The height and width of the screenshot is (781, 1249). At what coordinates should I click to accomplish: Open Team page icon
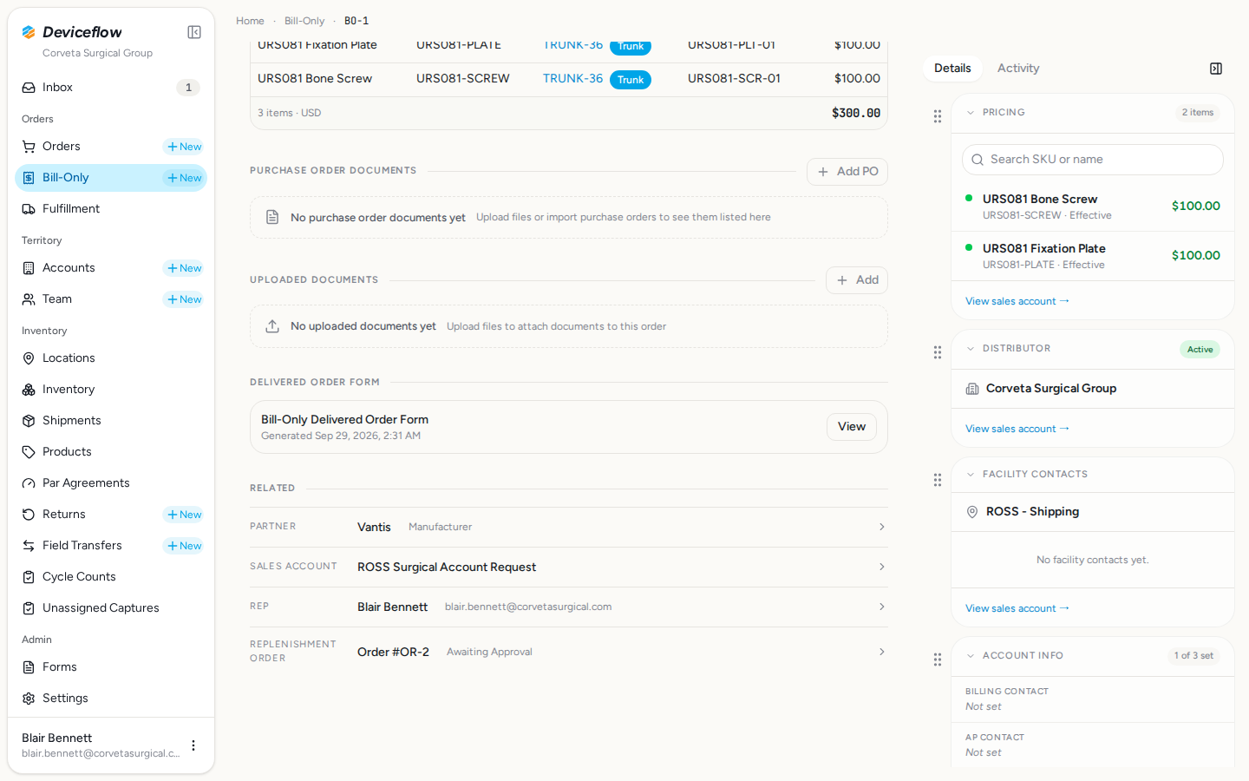[x=29, y=299]
